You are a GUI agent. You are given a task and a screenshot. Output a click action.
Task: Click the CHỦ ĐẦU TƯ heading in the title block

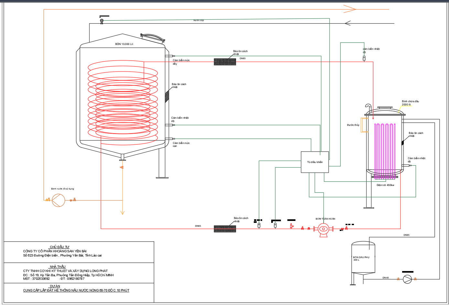click(x=59, y=247)
